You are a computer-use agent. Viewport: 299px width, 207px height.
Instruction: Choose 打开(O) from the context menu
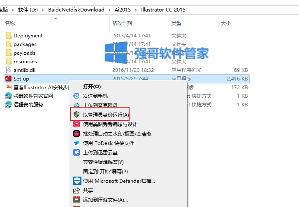(x=92, y=87)
